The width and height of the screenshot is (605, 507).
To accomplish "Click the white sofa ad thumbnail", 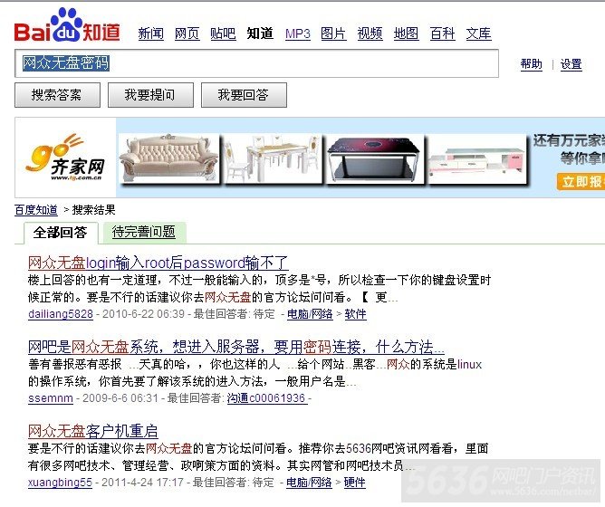I will pos(169,159).
